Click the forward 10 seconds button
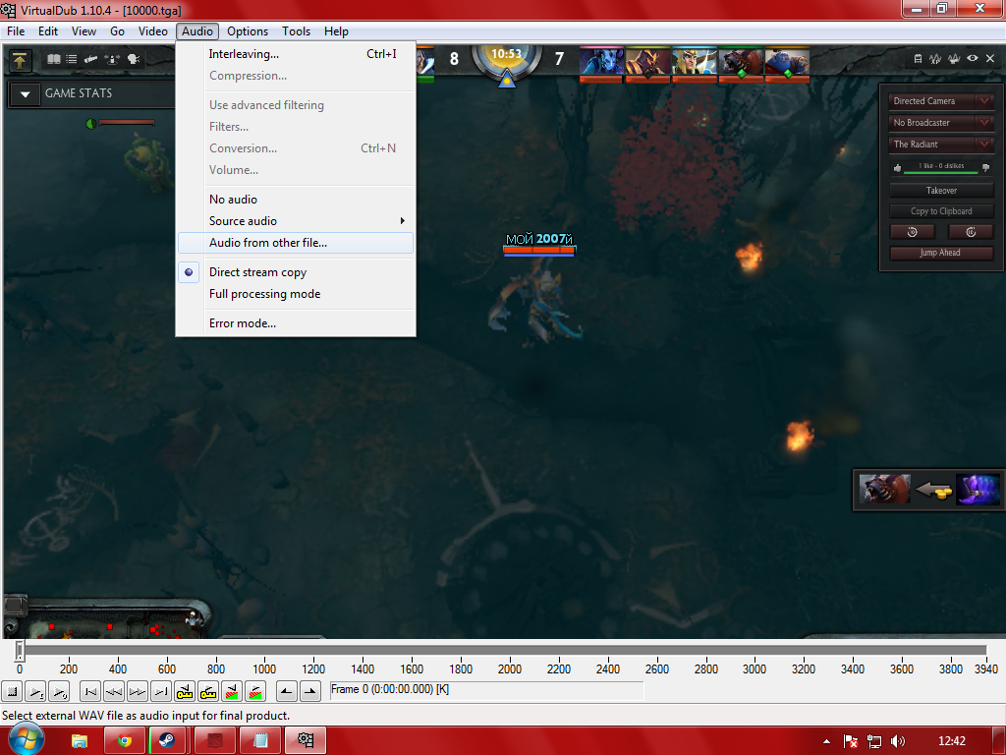This screenshot has width=1006, height=755. [x=971, y=232]
